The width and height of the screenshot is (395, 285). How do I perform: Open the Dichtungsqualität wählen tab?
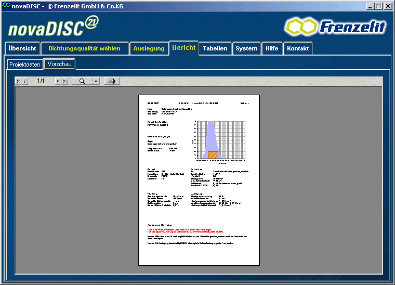point(84,48)
